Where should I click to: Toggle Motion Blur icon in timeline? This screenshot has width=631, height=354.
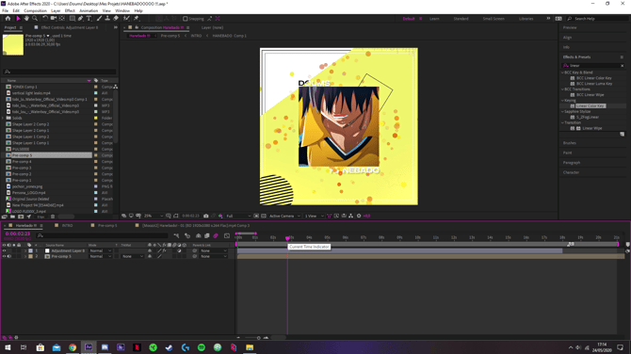[x=216, y=235]
